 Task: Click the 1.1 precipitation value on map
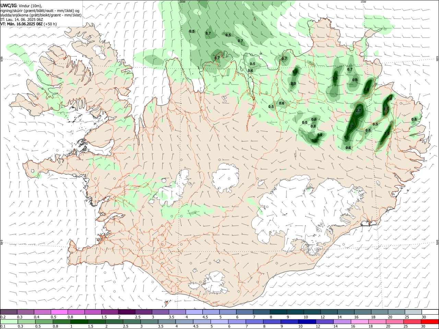(x=346, y=137)
